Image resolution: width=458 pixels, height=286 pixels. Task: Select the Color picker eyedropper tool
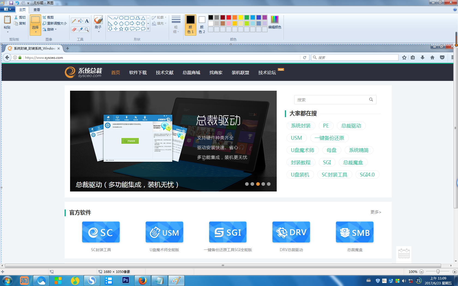pyautogui.click(x=80, y=29)
